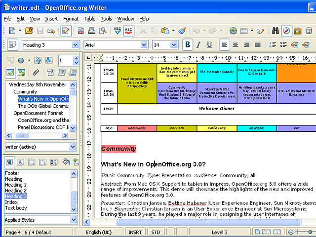Open the Table menu
Viewport: 316px width, 237px height.
point(89,19)
